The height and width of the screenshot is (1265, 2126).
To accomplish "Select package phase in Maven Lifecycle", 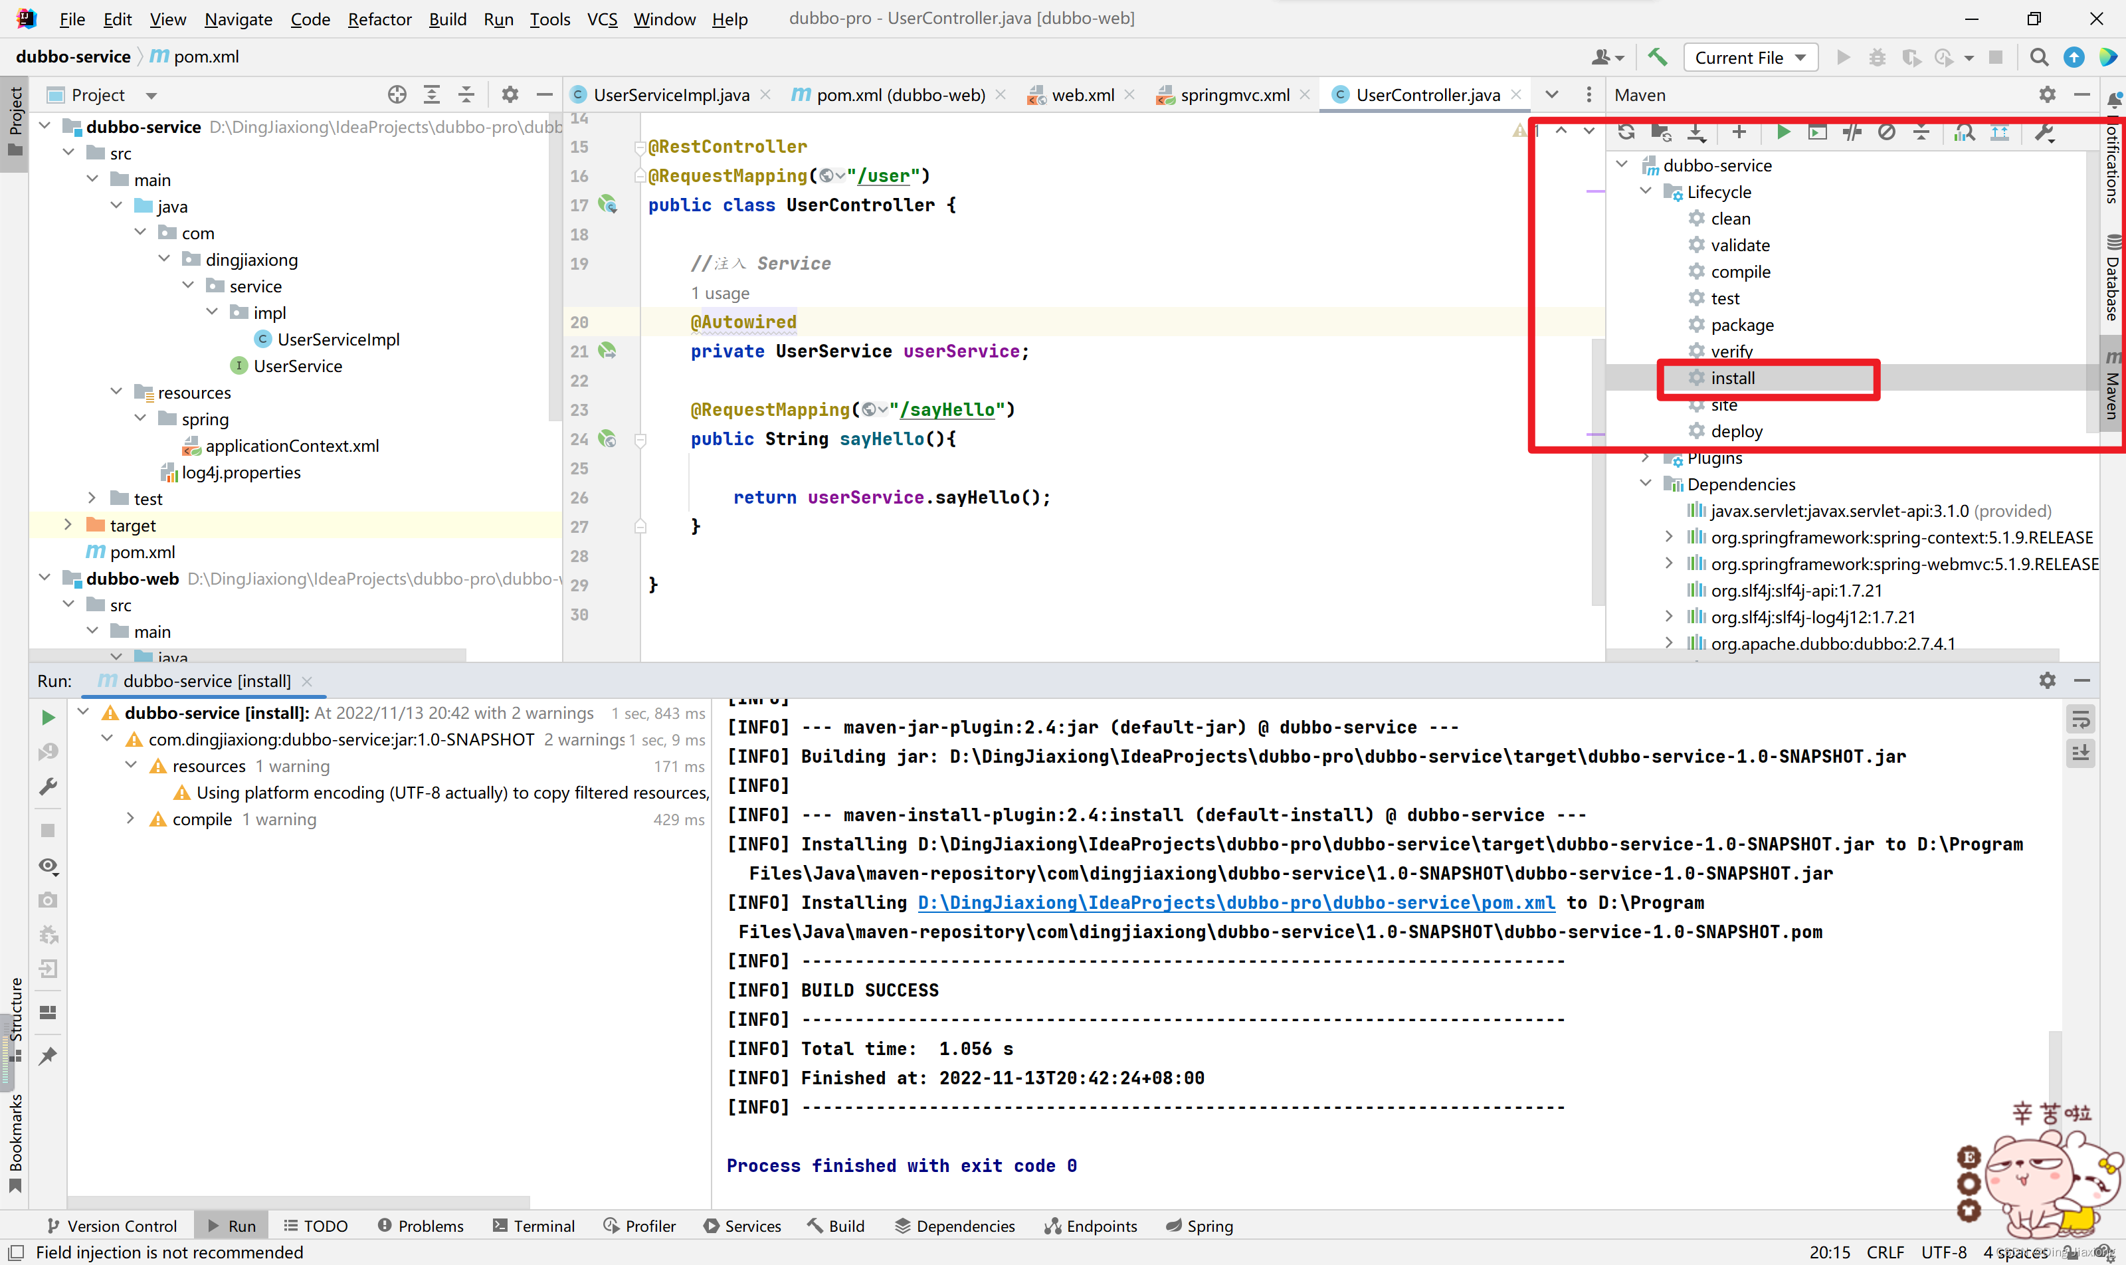I will (x=1741, y=325).
